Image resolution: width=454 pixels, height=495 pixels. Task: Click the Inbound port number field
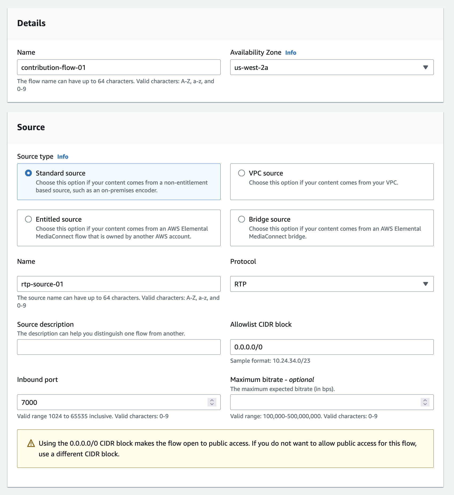112,402
